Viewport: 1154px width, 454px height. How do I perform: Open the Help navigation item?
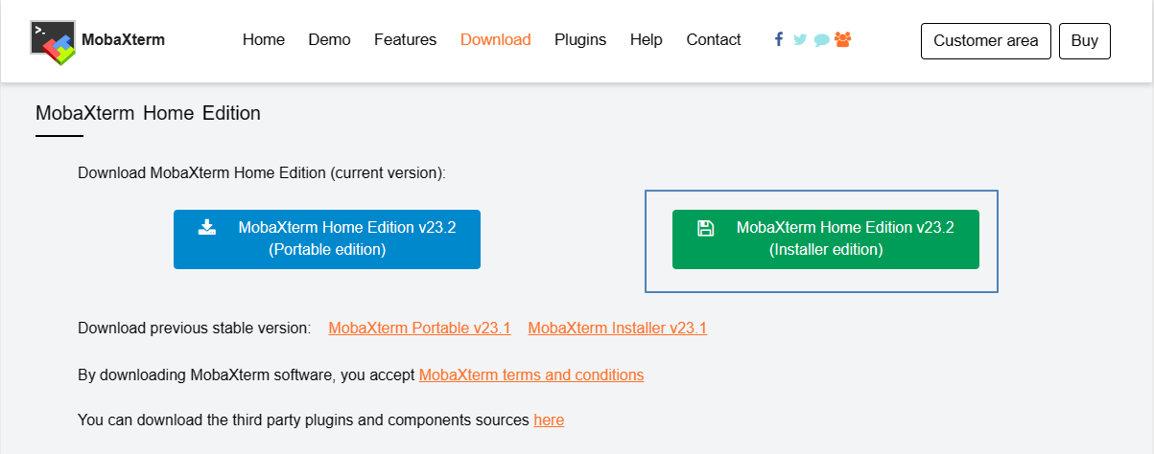(x=647, y=40)
